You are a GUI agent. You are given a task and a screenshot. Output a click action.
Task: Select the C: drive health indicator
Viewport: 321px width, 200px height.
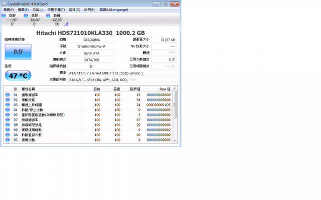(x=10, y=19)
